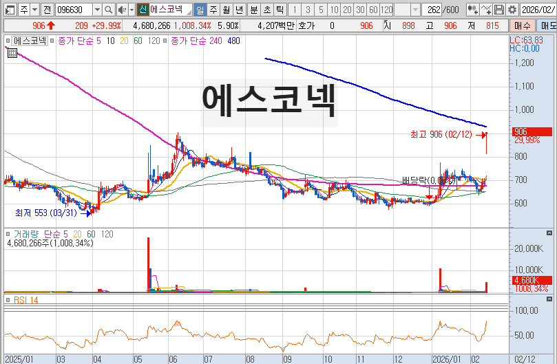Click the date field 2026/02/

point(538,10)
